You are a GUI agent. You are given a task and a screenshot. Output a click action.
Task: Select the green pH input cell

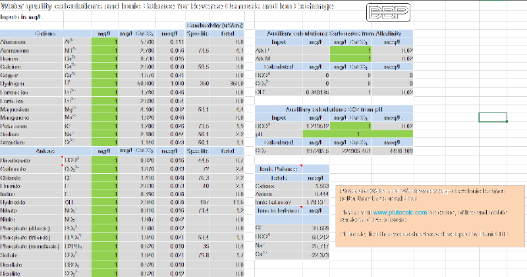click(358, 134)
